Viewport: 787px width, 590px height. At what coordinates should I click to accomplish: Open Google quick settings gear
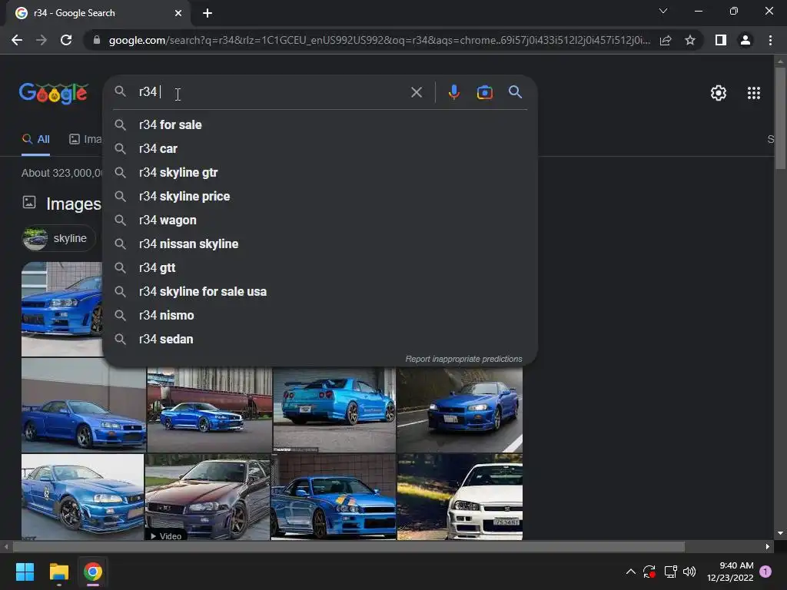coord(719,93)
